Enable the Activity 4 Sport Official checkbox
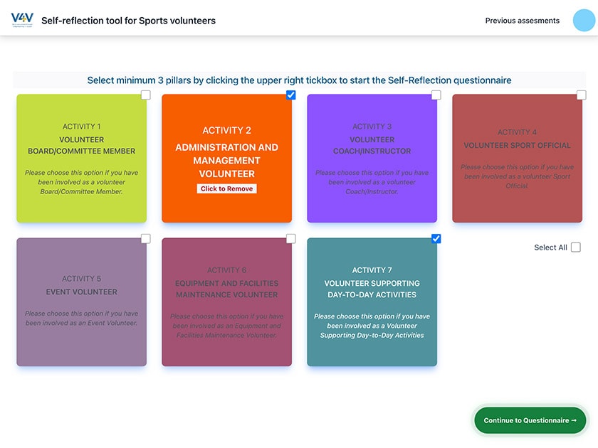598x448 pixels. click(x=582, y=95)
